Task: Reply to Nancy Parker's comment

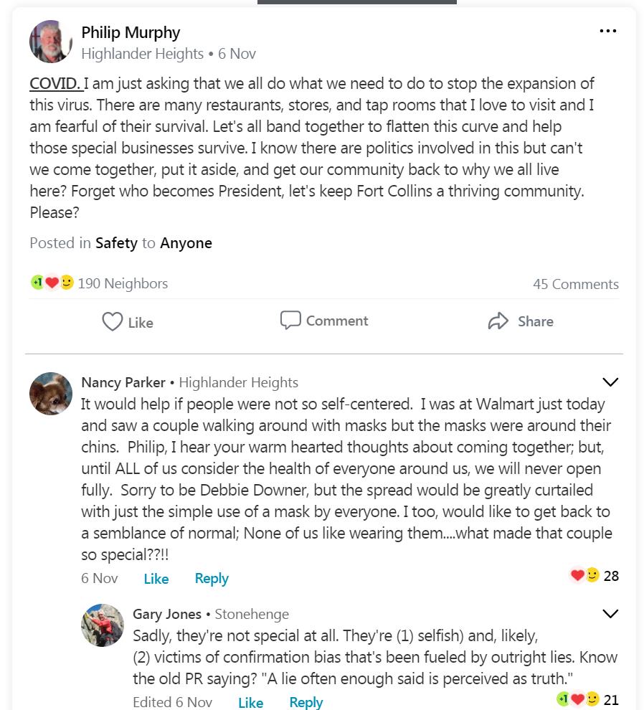Action: tap(212, 579)
